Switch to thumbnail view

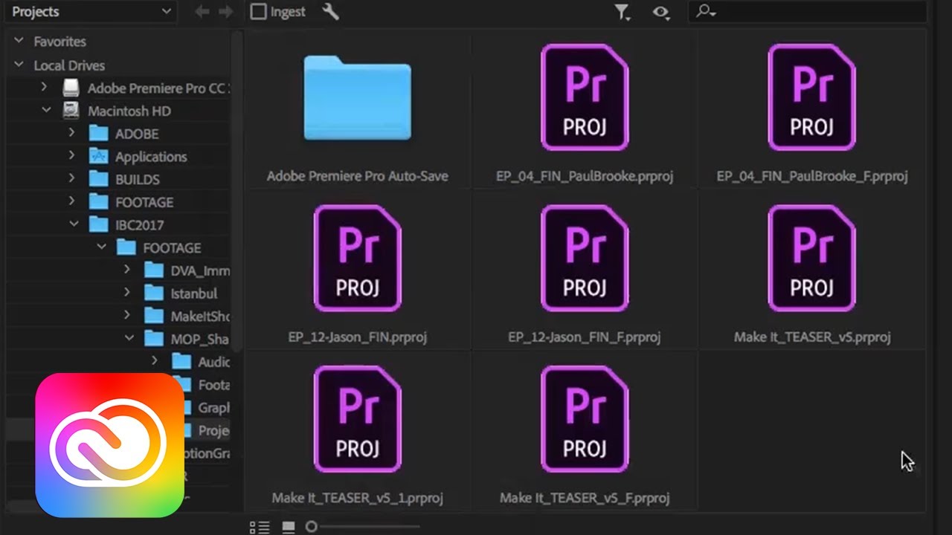288,527
